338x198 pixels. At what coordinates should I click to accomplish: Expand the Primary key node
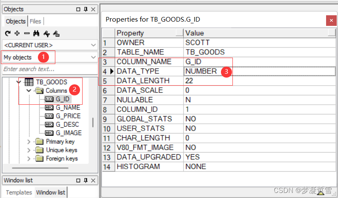(29, 142)
